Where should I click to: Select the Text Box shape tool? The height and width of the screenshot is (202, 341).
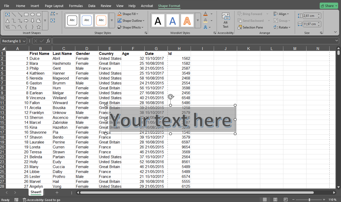tap(8, 15)
